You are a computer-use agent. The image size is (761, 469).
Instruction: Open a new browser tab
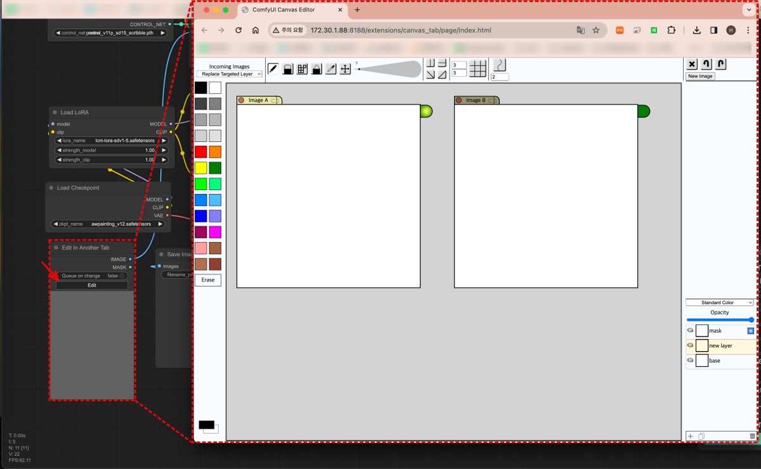coord(357,10)
